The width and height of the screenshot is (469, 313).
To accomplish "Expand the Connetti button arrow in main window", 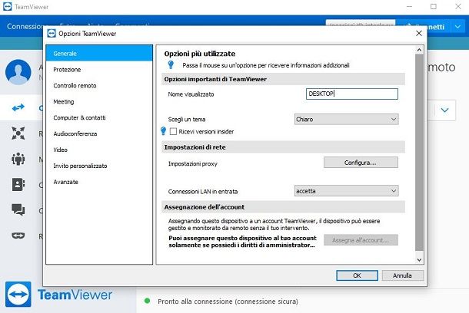I will [x=457, y=27].
